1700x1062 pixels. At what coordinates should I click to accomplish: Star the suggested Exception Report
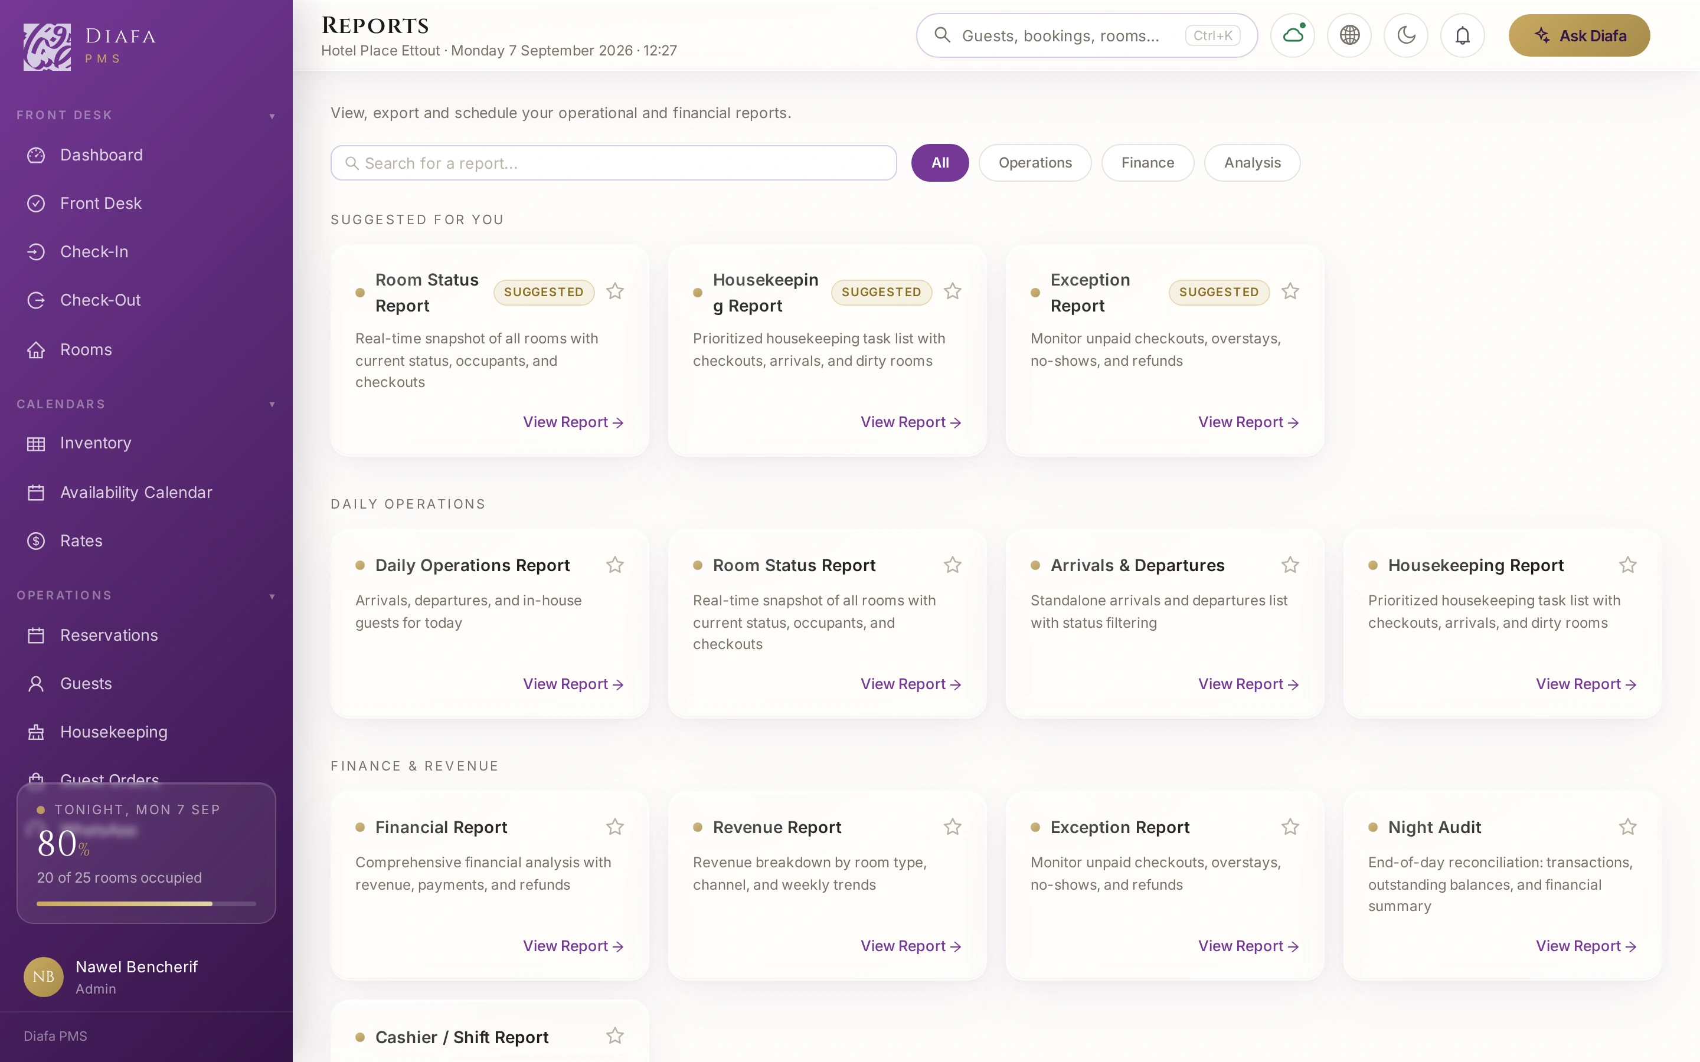pyautogui.click(x=1290, y=291)
